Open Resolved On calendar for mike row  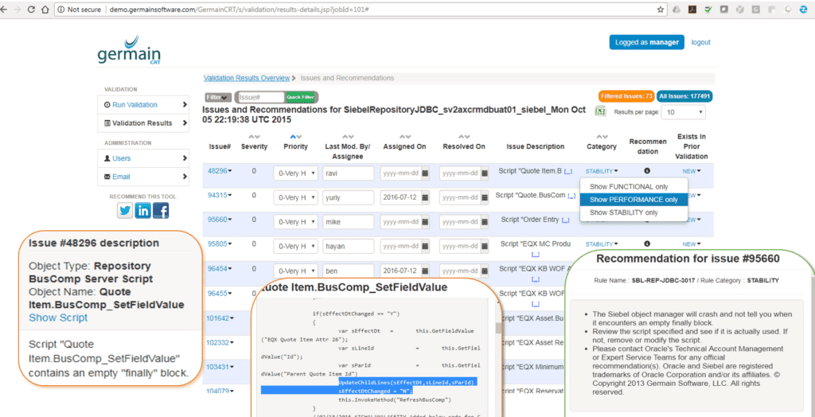[x=484, y=222]
